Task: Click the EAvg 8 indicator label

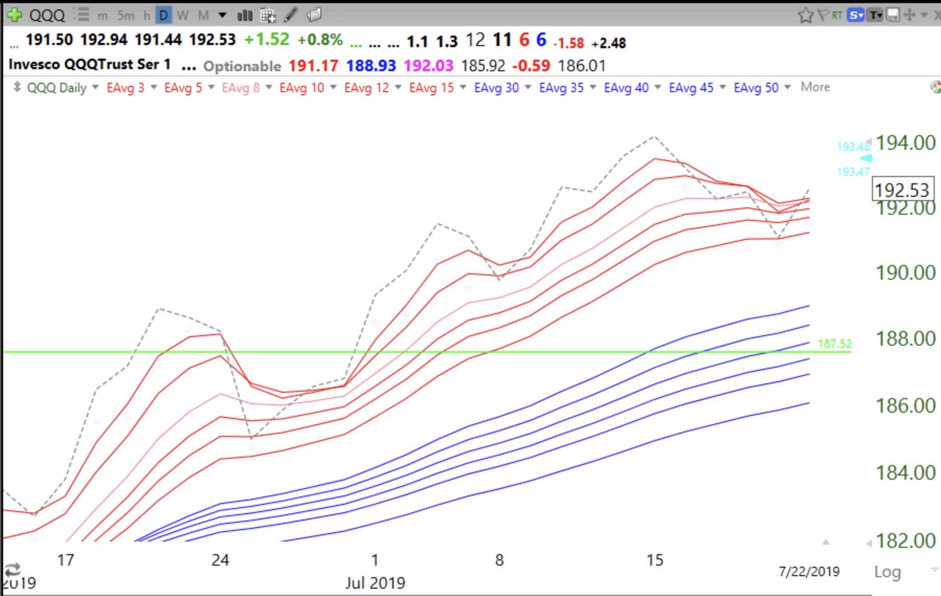Action: (x=241, y=87)
